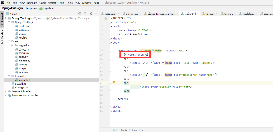The height and width of the screenshot is (132, 273).
Task: Open Project panel settings gear
Action: click(x=91, y=14)
